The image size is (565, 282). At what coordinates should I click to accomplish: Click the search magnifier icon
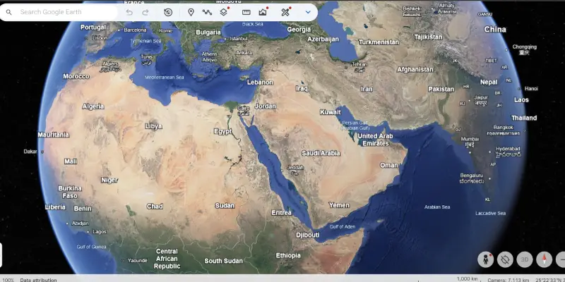click(9, 12)
